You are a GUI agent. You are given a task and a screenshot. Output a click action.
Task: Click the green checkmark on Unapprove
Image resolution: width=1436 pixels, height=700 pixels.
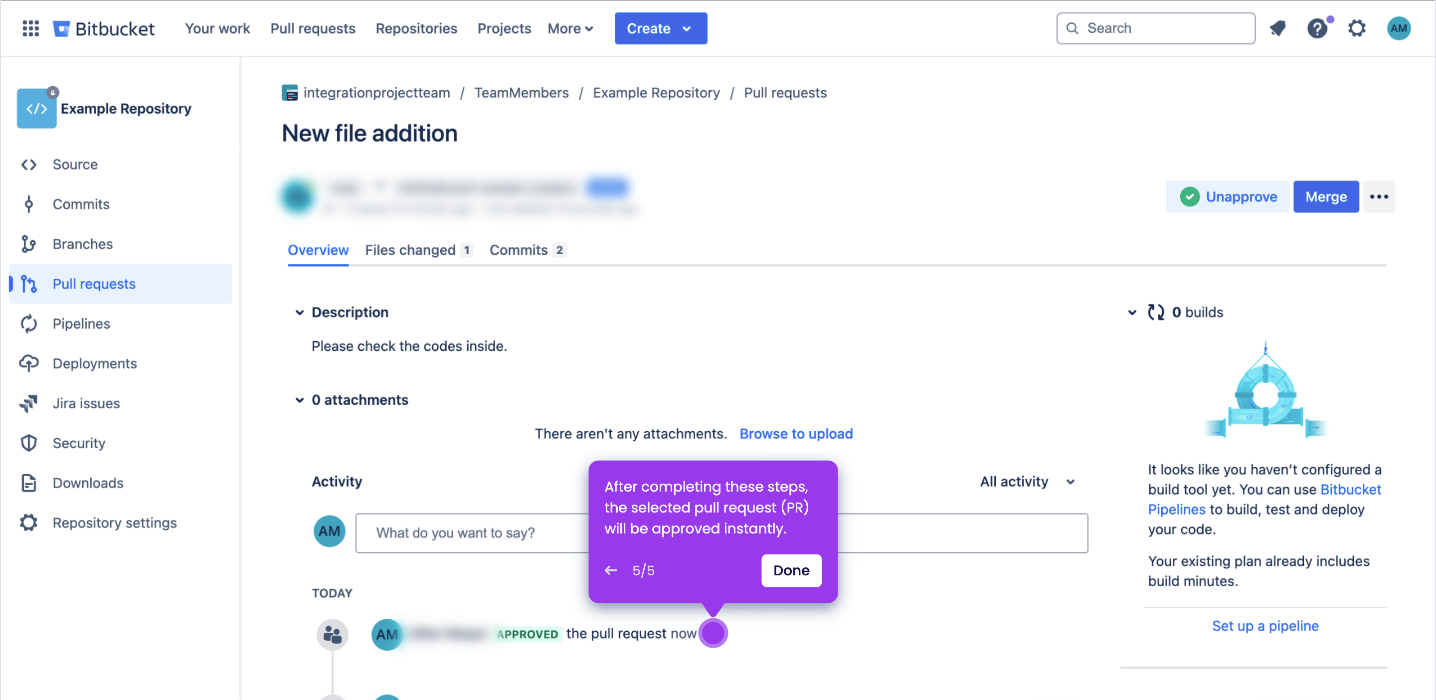pyautogui.click(x=1190, y=197)
